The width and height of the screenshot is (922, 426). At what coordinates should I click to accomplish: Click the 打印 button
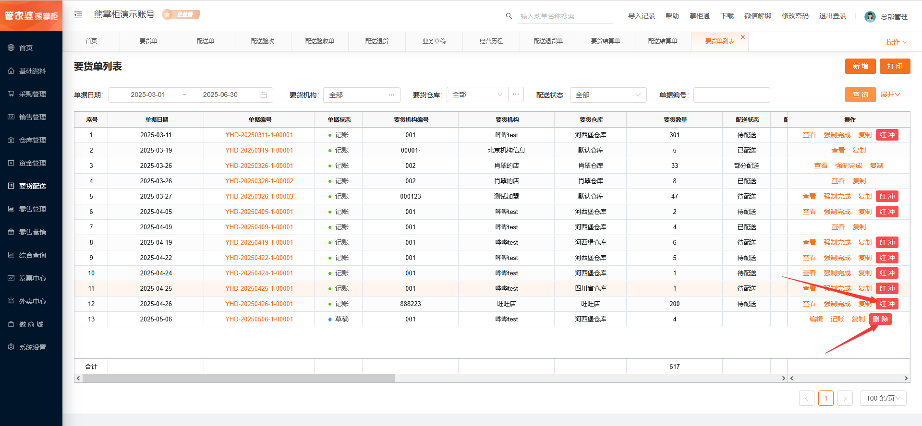click(895, 66)
